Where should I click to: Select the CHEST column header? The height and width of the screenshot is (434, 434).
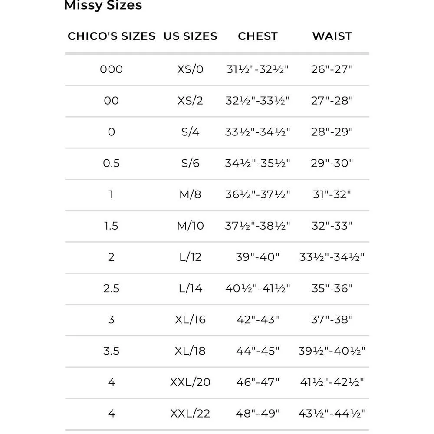258,36
